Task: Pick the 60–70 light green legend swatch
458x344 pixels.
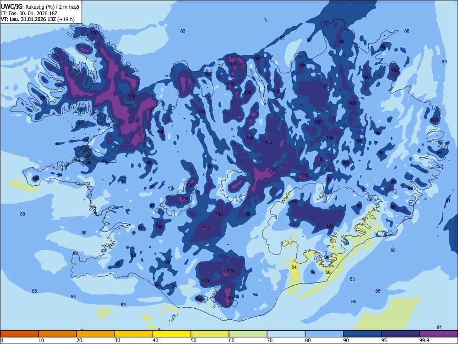Action: 248,334
